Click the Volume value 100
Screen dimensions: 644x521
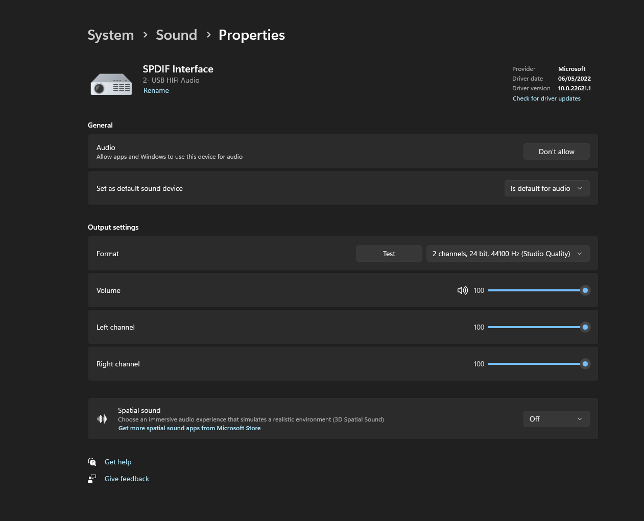tap(479, 290)
